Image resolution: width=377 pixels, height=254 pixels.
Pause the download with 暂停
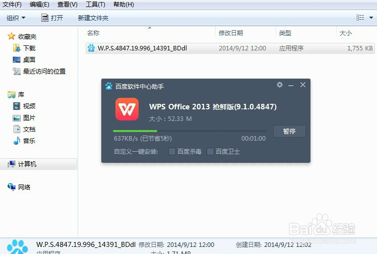[289, 131]
